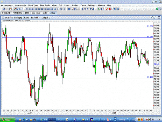The image size is (162, 122).
Task: Click the fourth line-drawing tool icon
Action: pyautogui.click(x=93, y=9)
